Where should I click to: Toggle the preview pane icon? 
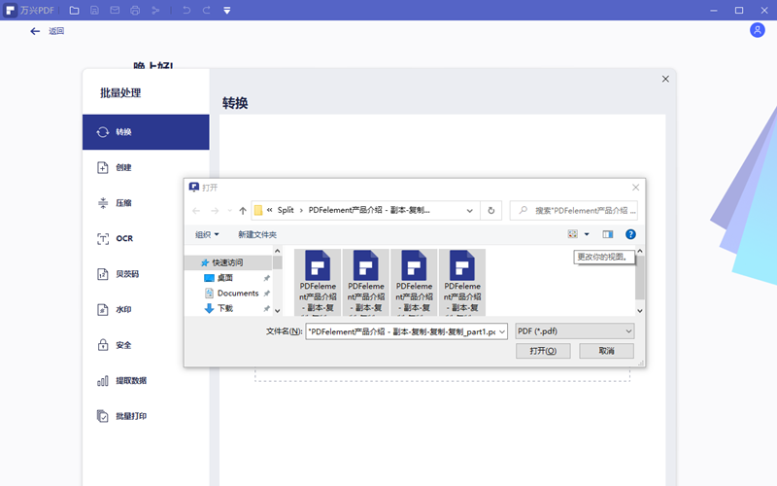pyautogui.click(x=608, y=234)
